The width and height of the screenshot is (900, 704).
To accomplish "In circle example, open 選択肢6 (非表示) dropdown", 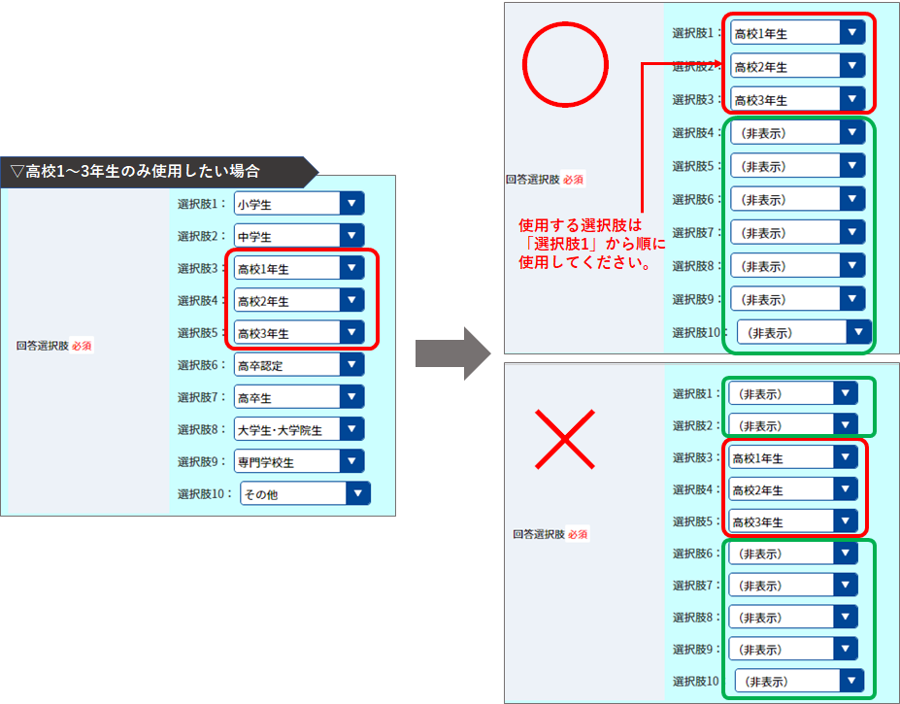I will click(x=798, y=199).
